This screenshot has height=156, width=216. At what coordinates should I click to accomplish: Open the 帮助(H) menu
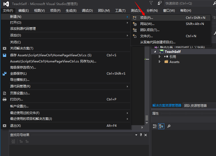point(186,11)
